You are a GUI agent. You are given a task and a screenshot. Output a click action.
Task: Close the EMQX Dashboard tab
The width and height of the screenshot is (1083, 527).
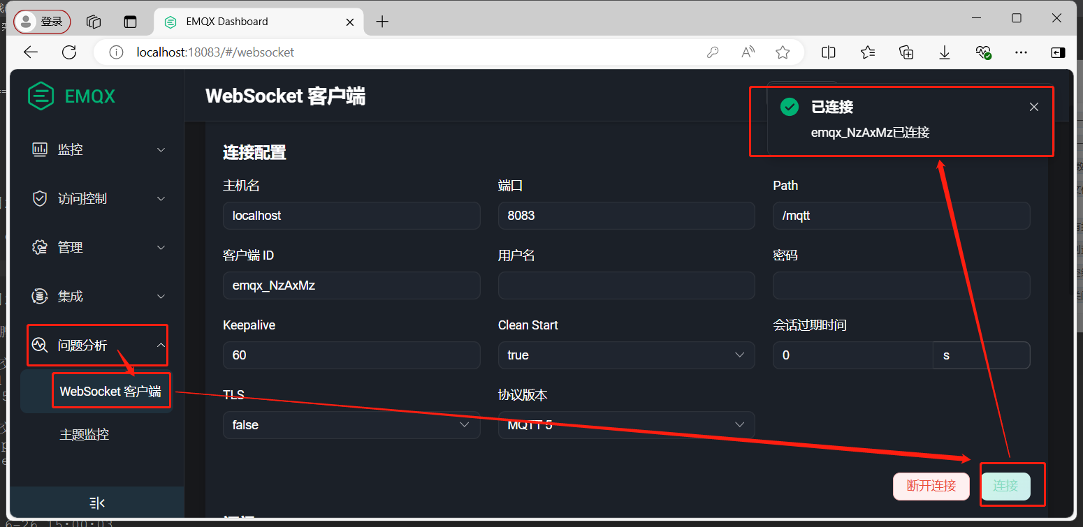(350, 22)
